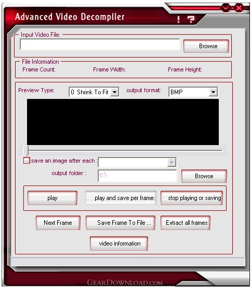
Task: Expand the save image interval combo box
Action: [x=171, y=162]
